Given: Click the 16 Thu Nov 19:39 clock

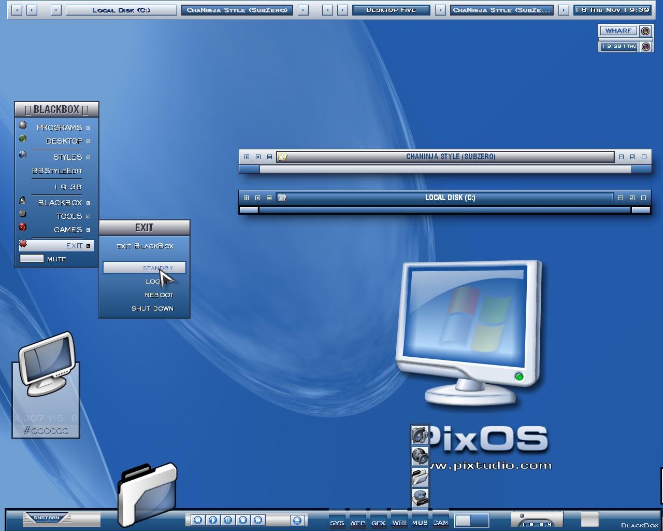Looking at the screenshot, I should (x=613, y=10).
